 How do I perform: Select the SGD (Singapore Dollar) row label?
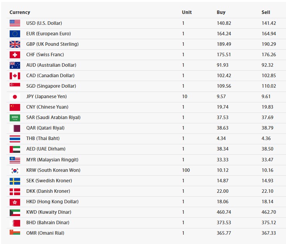click(51, 86)
